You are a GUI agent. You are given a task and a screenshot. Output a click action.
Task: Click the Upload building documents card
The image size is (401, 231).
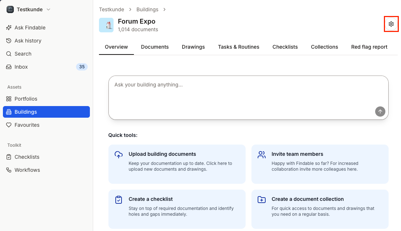177,164
